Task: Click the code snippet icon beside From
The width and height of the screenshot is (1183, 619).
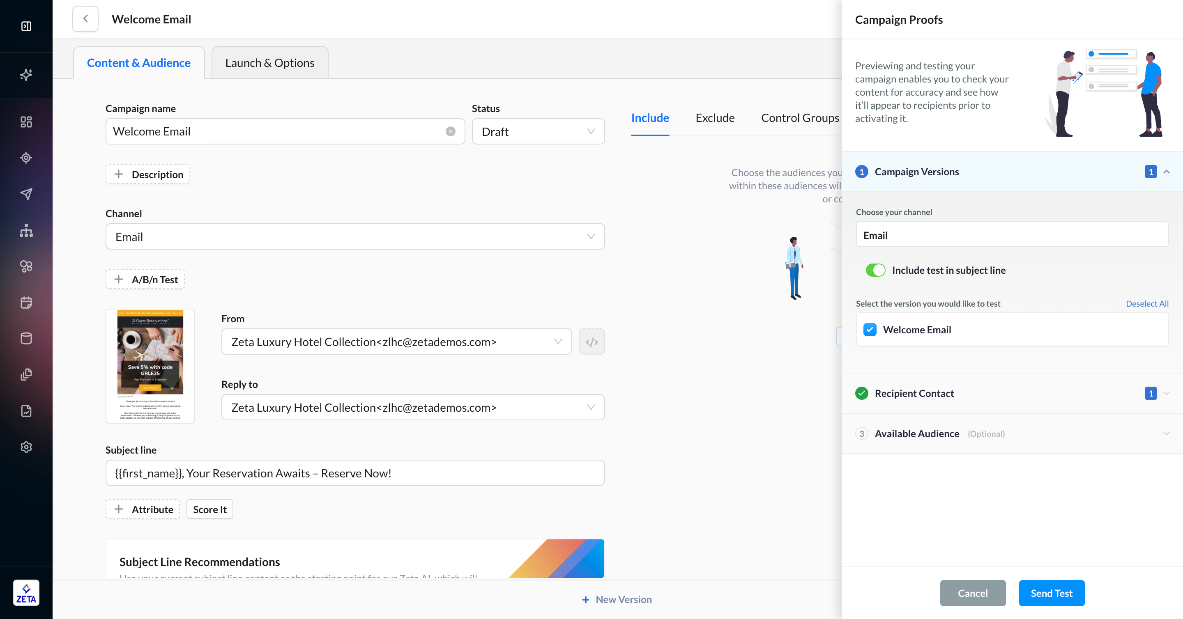Action: (x=591, y=342)
